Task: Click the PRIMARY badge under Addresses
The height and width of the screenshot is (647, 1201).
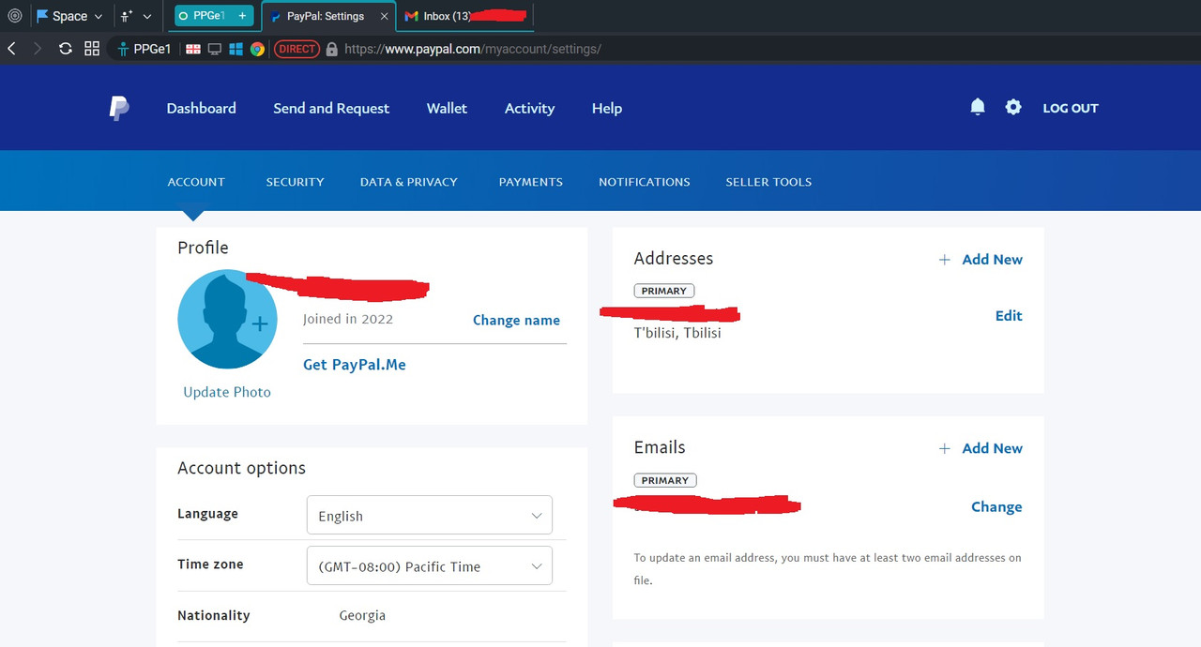Action: [x=664, y=291]
